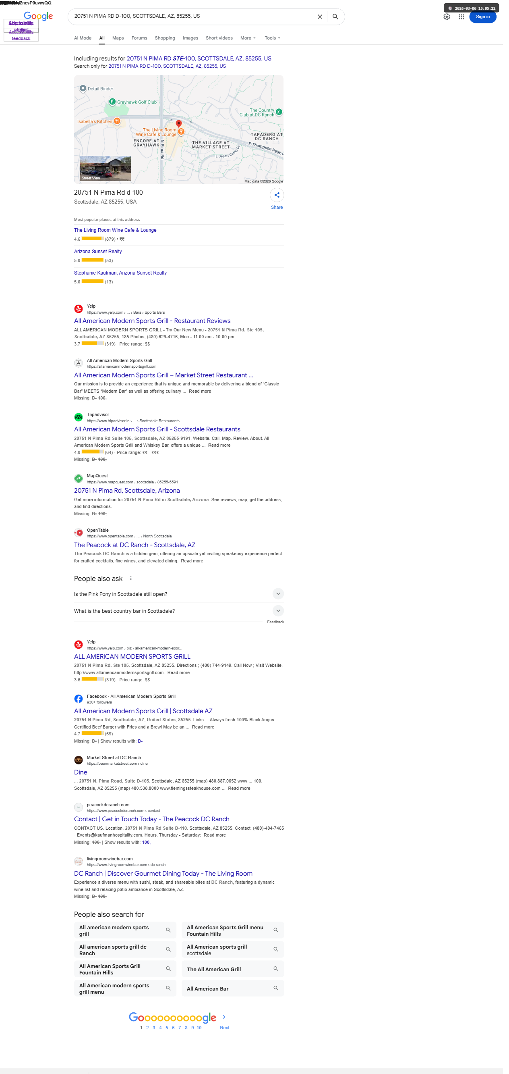Open 'Contact | Get in Touch Today' Peacock result

(154, 828)
